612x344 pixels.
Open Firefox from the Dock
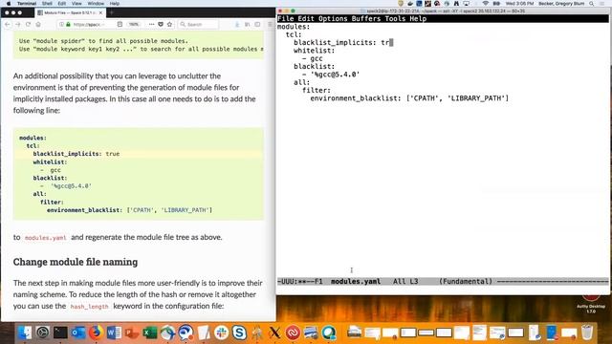96,333
